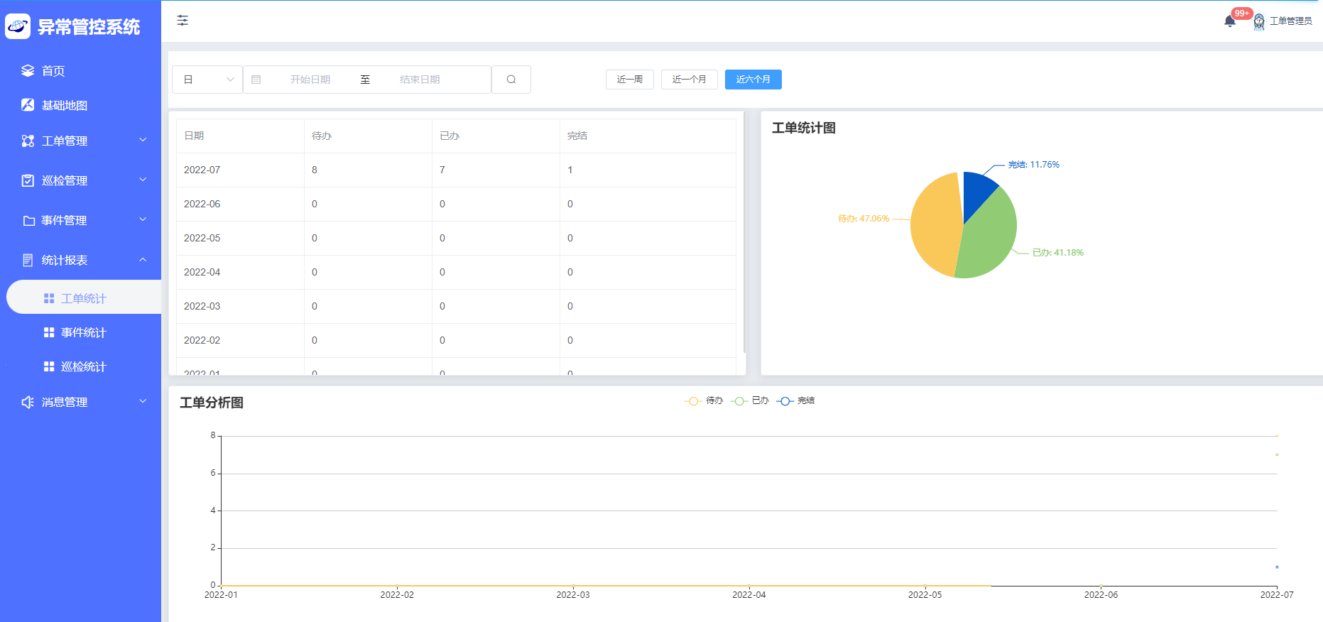Click the 近一周 button
The image size is (1323, 622).
click(630, 80)
